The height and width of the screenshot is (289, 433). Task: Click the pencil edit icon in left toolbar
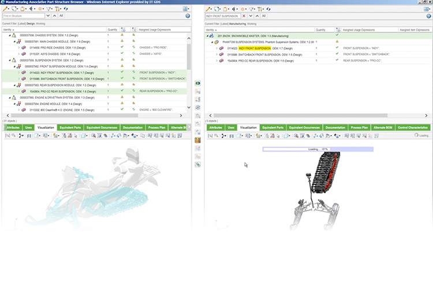[6, 9]
